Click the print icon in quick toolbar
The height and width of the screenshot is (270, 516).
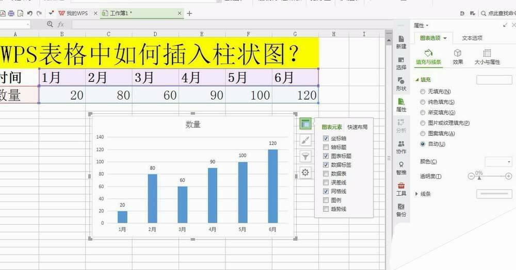[11, 13]
